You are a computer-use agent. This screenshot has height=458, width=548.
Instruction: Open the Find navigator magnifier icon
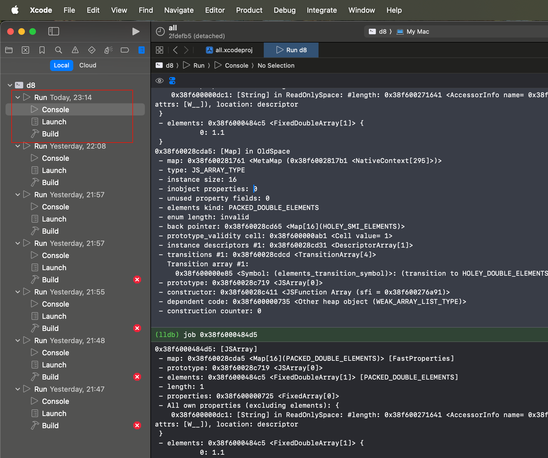click(x=58, y=50)
